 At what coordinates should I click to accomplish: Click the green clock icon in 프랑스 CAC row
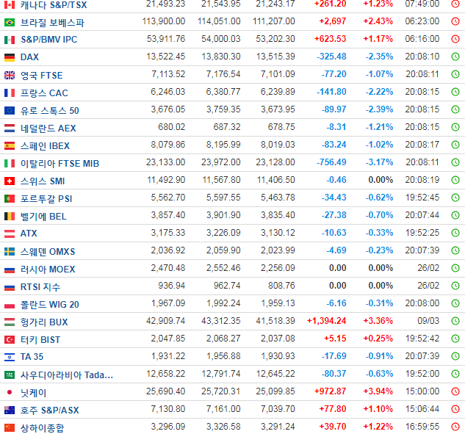coord(455,92)
